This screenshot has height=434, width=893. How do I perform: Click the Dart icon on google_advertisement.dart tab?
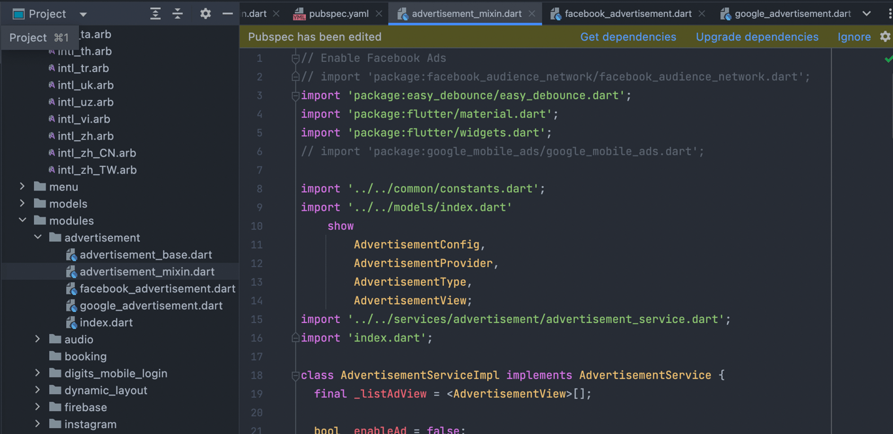tap(725, 12)
